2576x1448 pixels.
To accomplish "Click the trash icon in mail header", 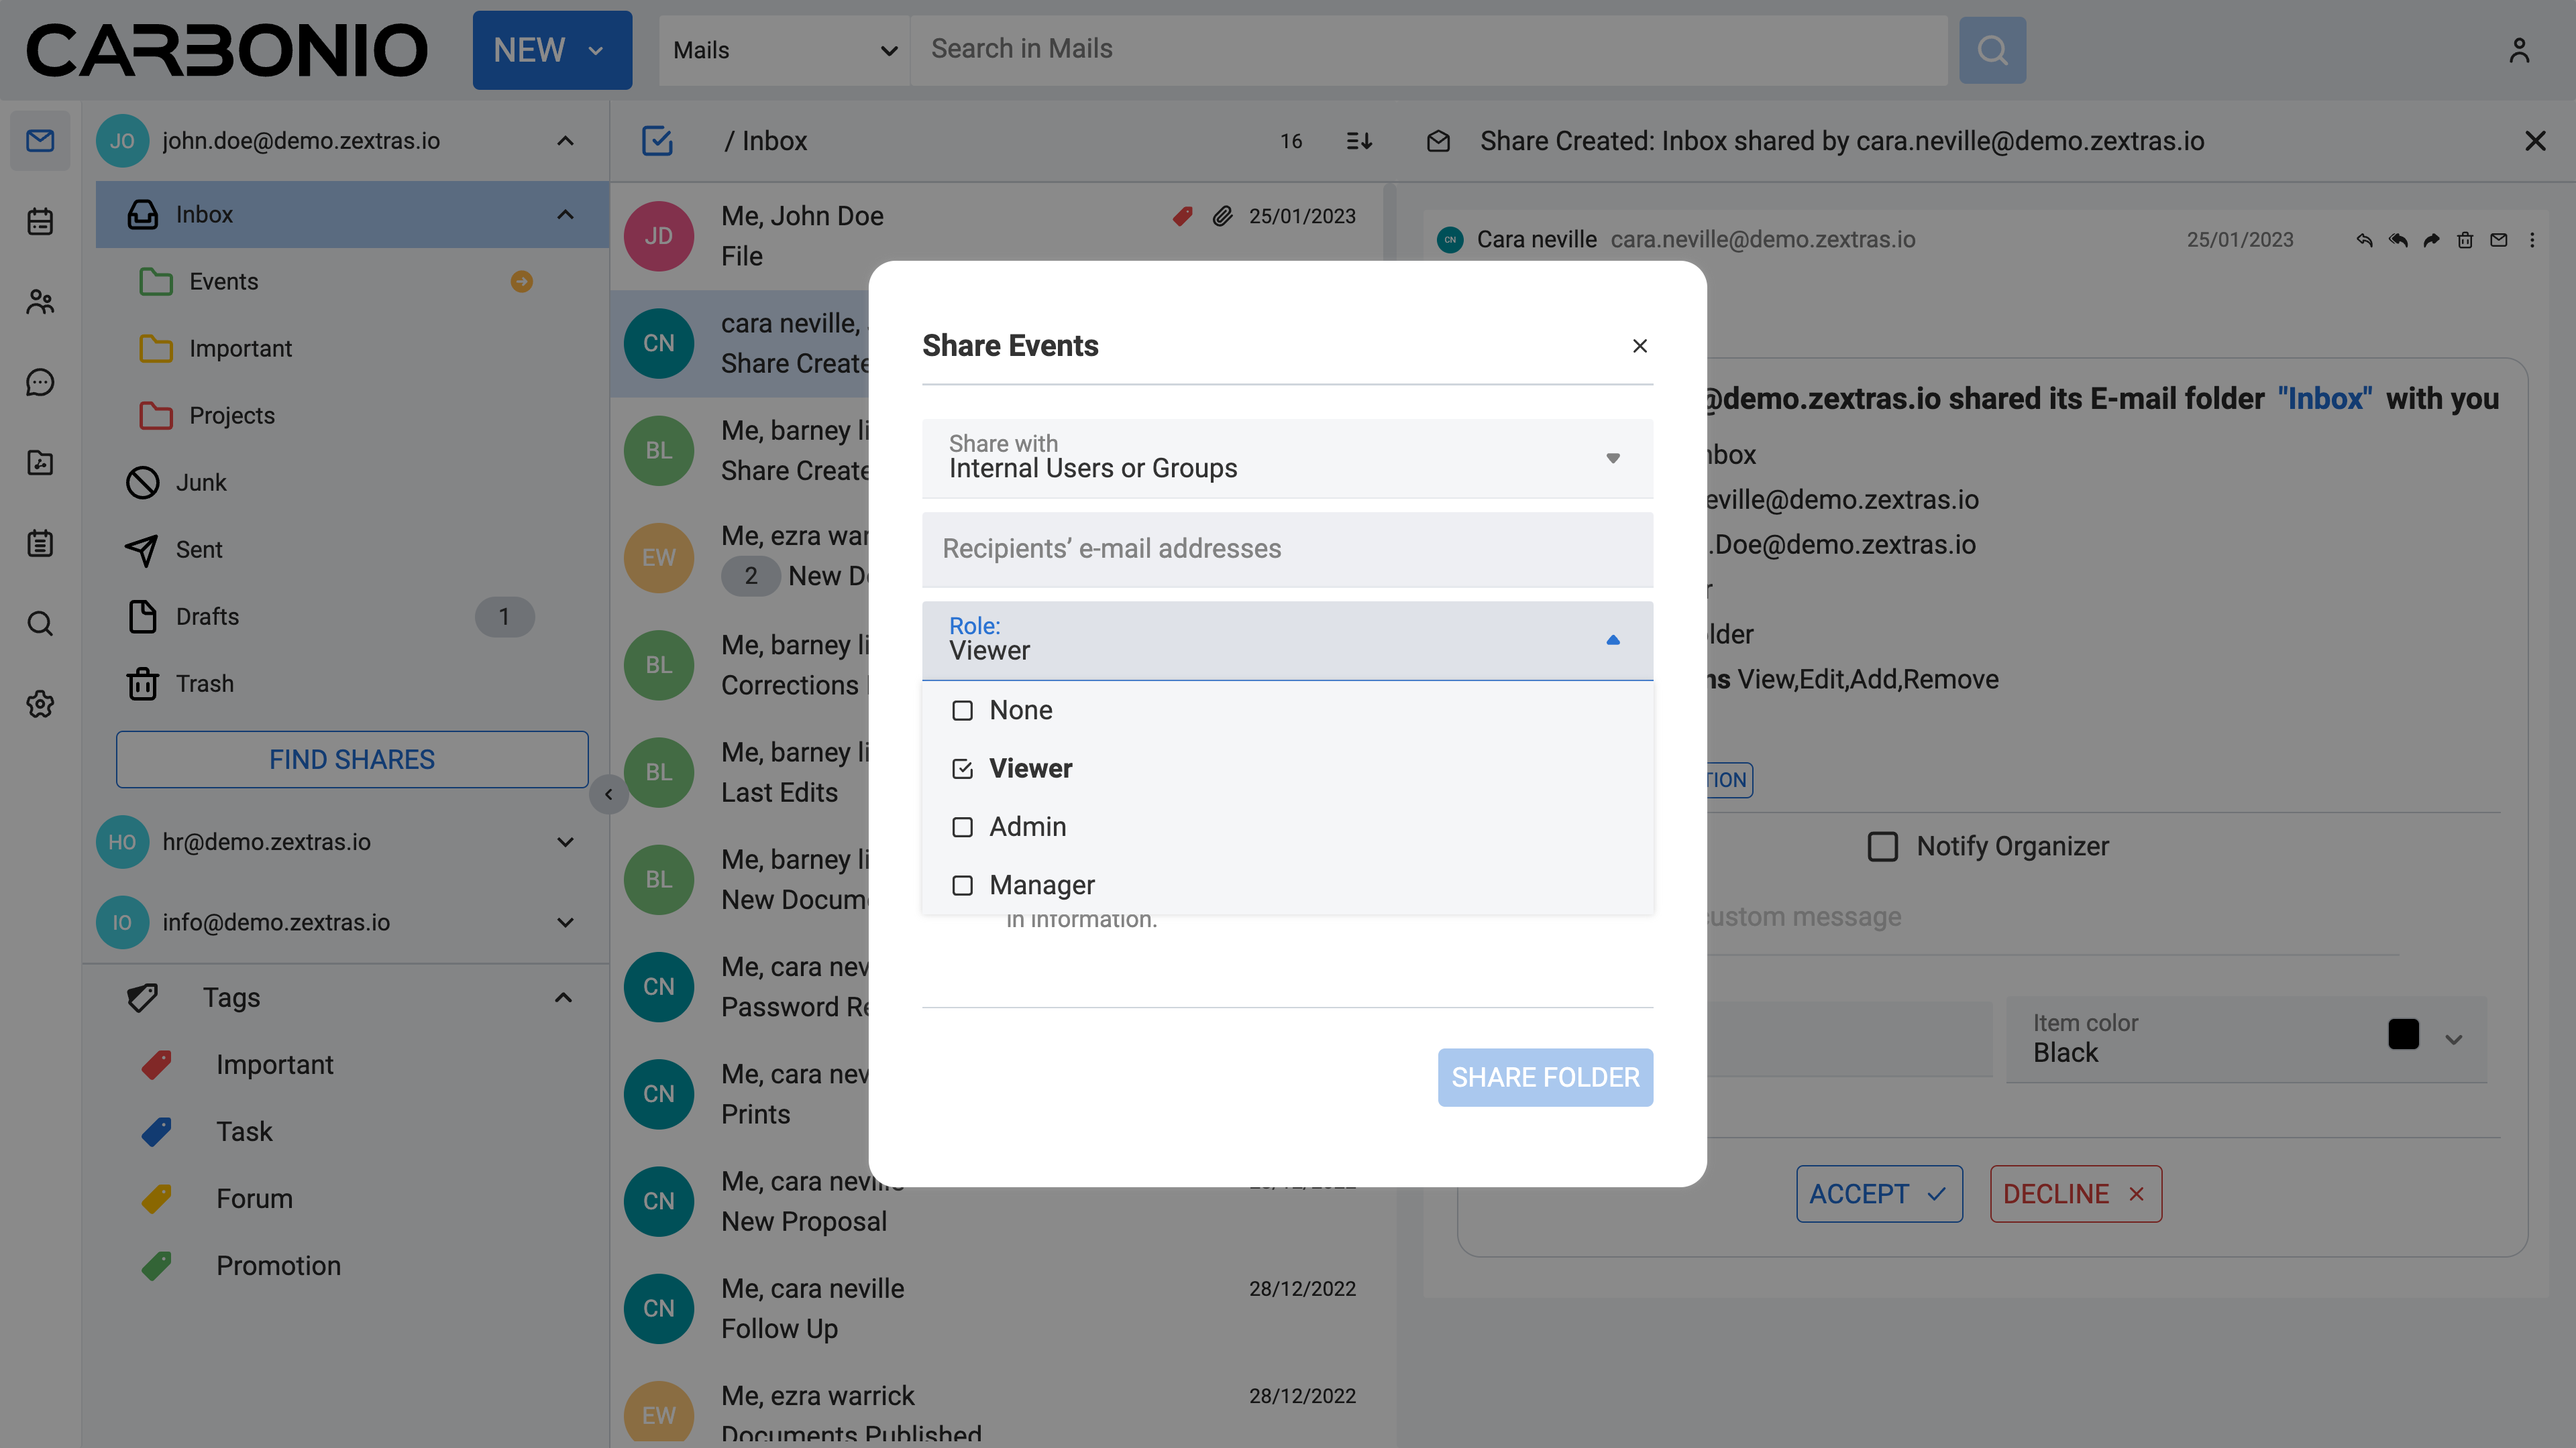I will [2465, 240].
